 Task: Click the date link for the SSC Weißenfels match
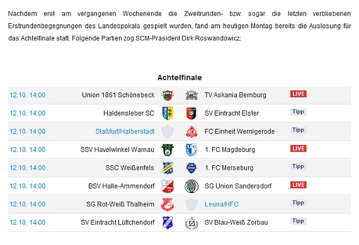[28, 168]
